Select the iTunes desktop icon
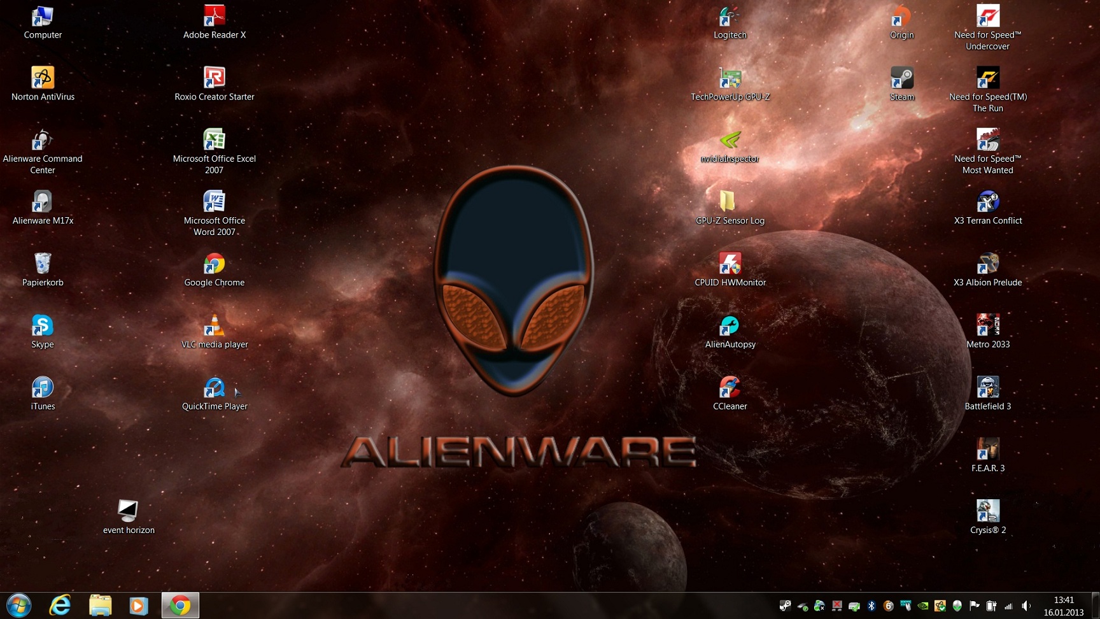The height and width of the screenshot is (619, 1100). pyautogui.click(x=43, y=393)
